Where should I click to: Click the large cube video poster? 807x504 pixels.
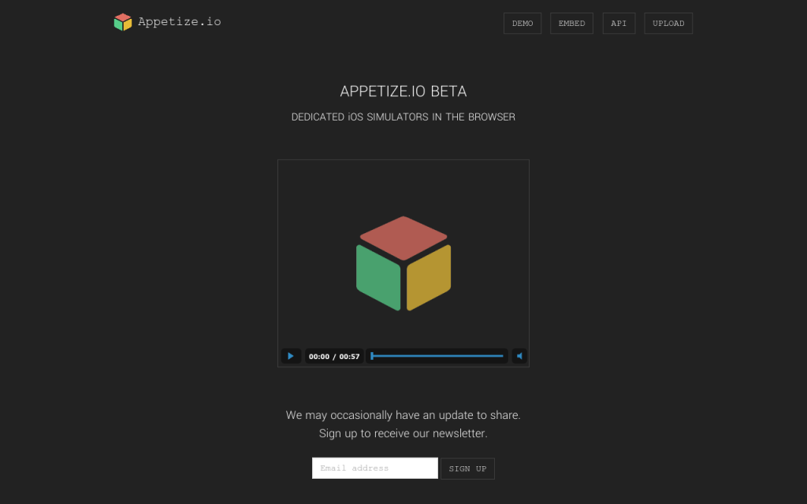tap(403, 263)
